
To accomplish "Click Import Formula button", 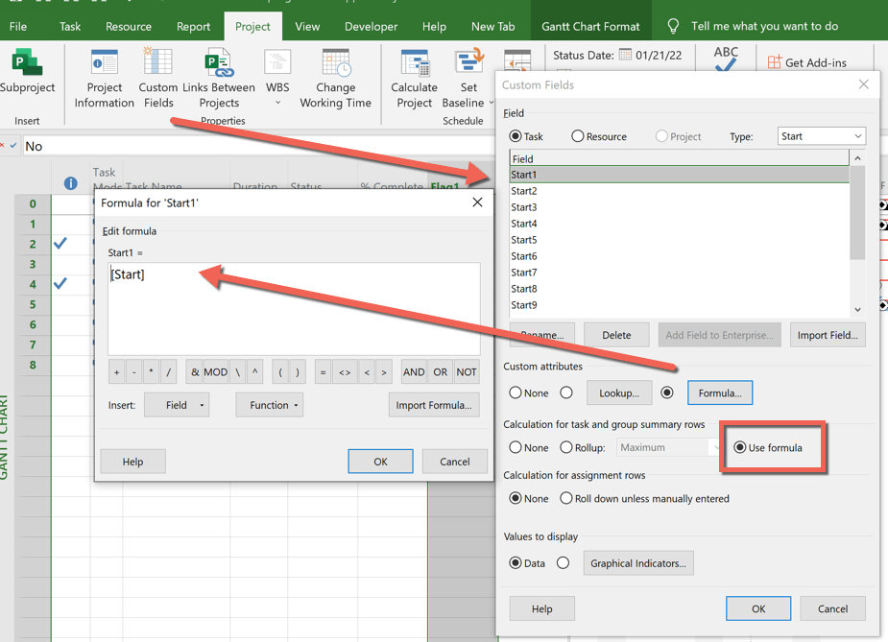I will point(434,405).
